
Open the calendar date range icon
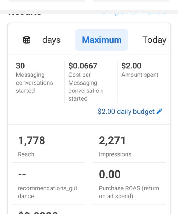click(27, 40)
